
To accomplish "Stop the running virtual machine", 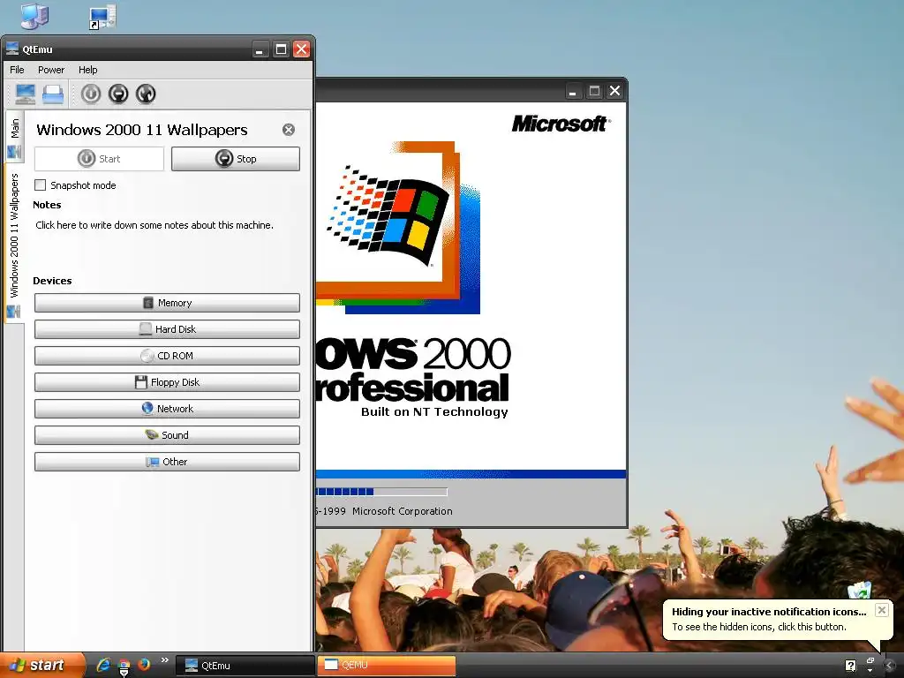I will pos(235,159).
